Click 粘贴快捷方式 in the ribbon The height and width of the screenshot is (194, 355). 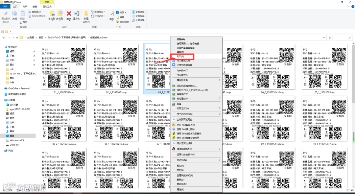pos(37,16)
